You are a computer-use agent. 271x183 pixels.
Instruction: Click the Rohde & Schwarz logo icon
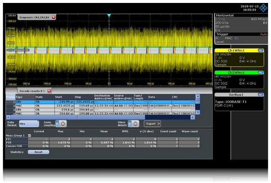coord(263,8)
